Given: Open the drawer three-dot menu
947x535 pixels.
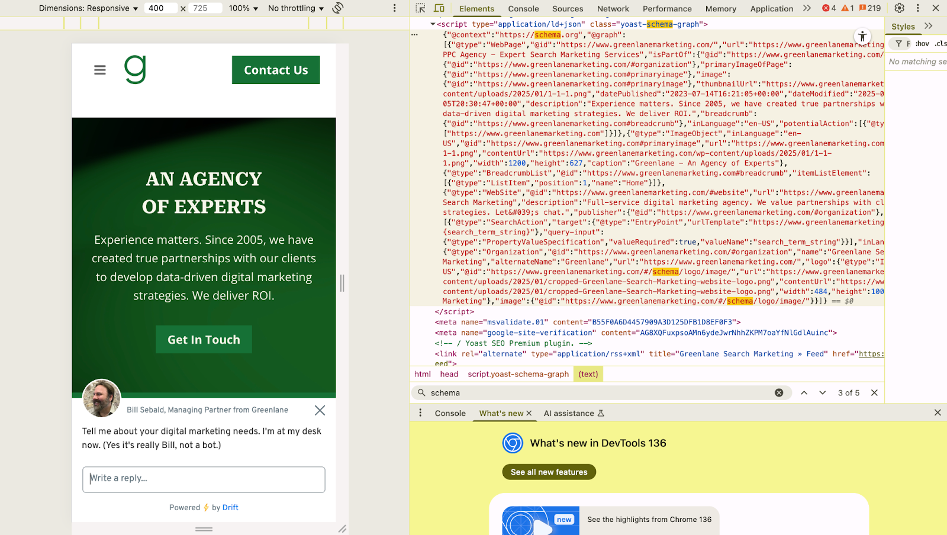Looking at the screenshot, I should click(420, 413).
